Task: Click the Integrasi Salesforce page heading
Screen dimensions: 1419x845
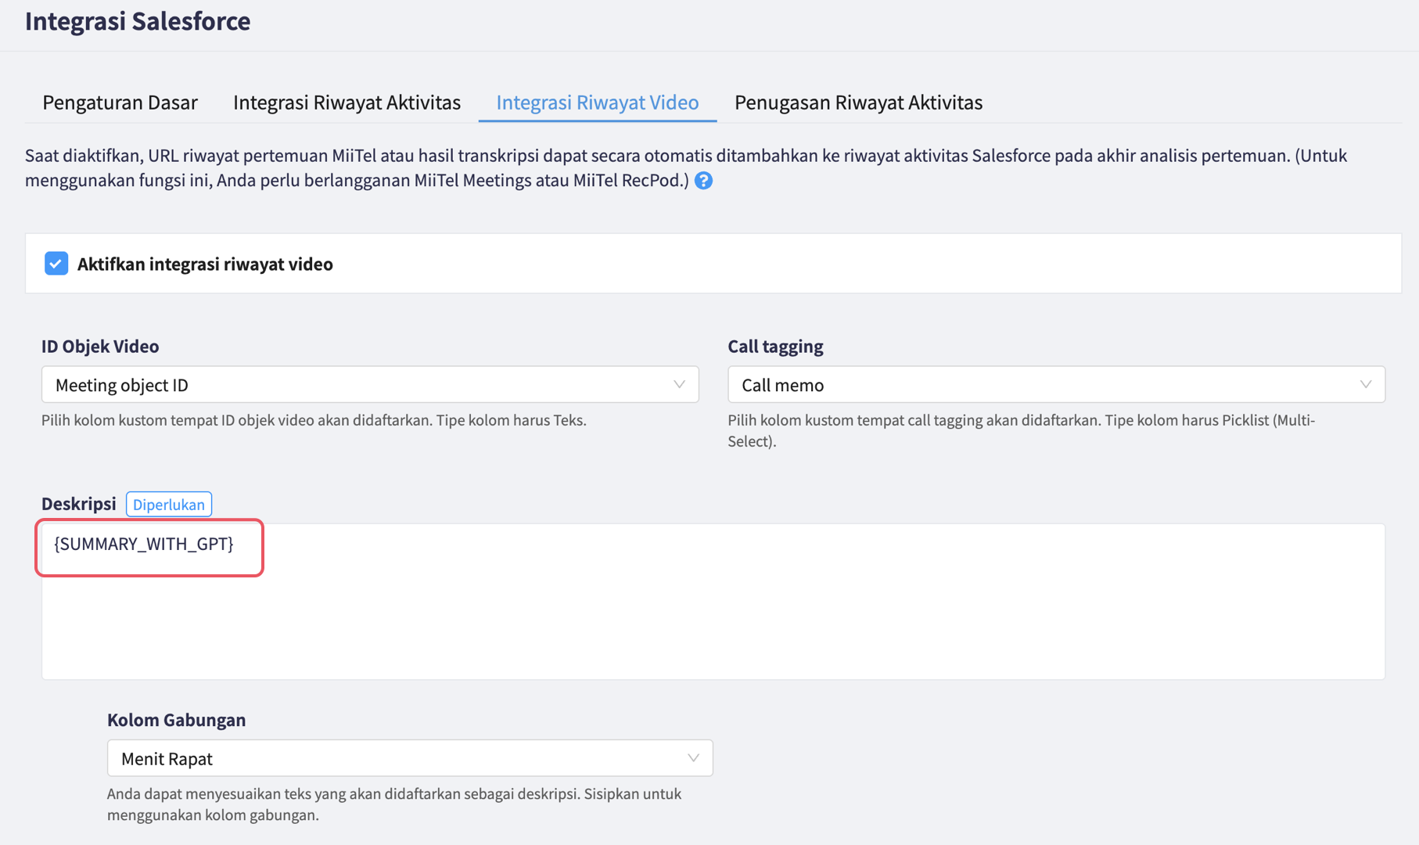Action: (x=138, y=21)
